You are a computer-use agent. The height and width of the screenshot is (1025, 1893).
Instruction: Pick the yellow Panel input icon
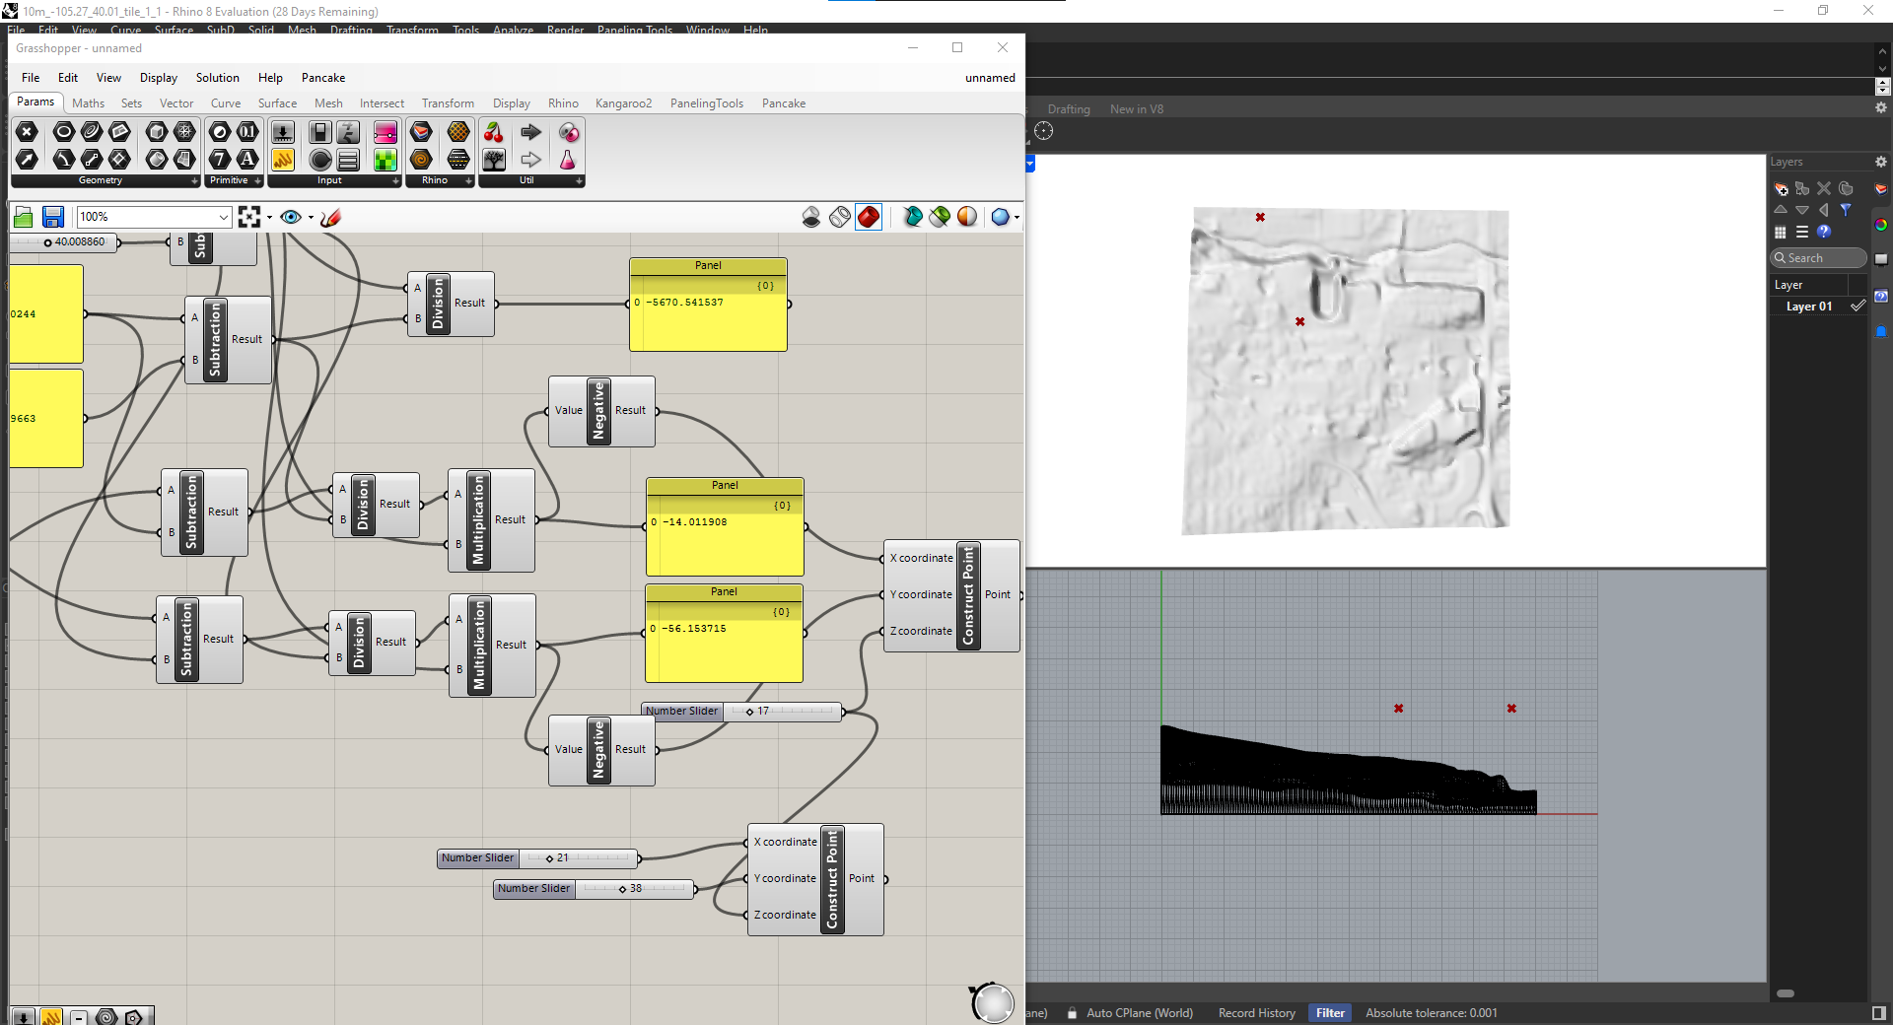(283, 159)
